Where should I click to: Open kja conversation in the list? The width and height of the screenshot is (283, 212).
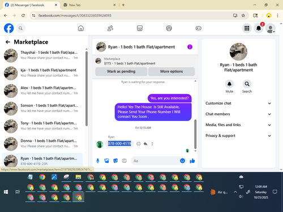click(42, 73)
